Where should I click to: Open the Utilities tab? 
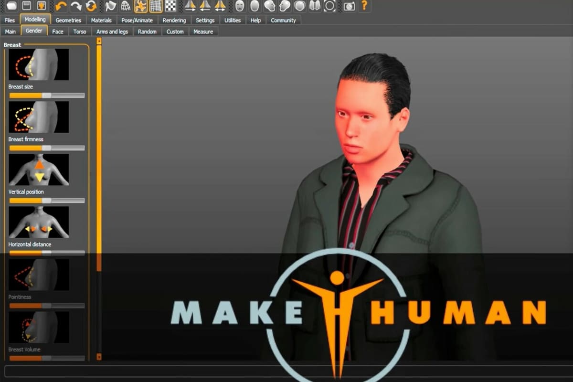click(x=233, y=20)
